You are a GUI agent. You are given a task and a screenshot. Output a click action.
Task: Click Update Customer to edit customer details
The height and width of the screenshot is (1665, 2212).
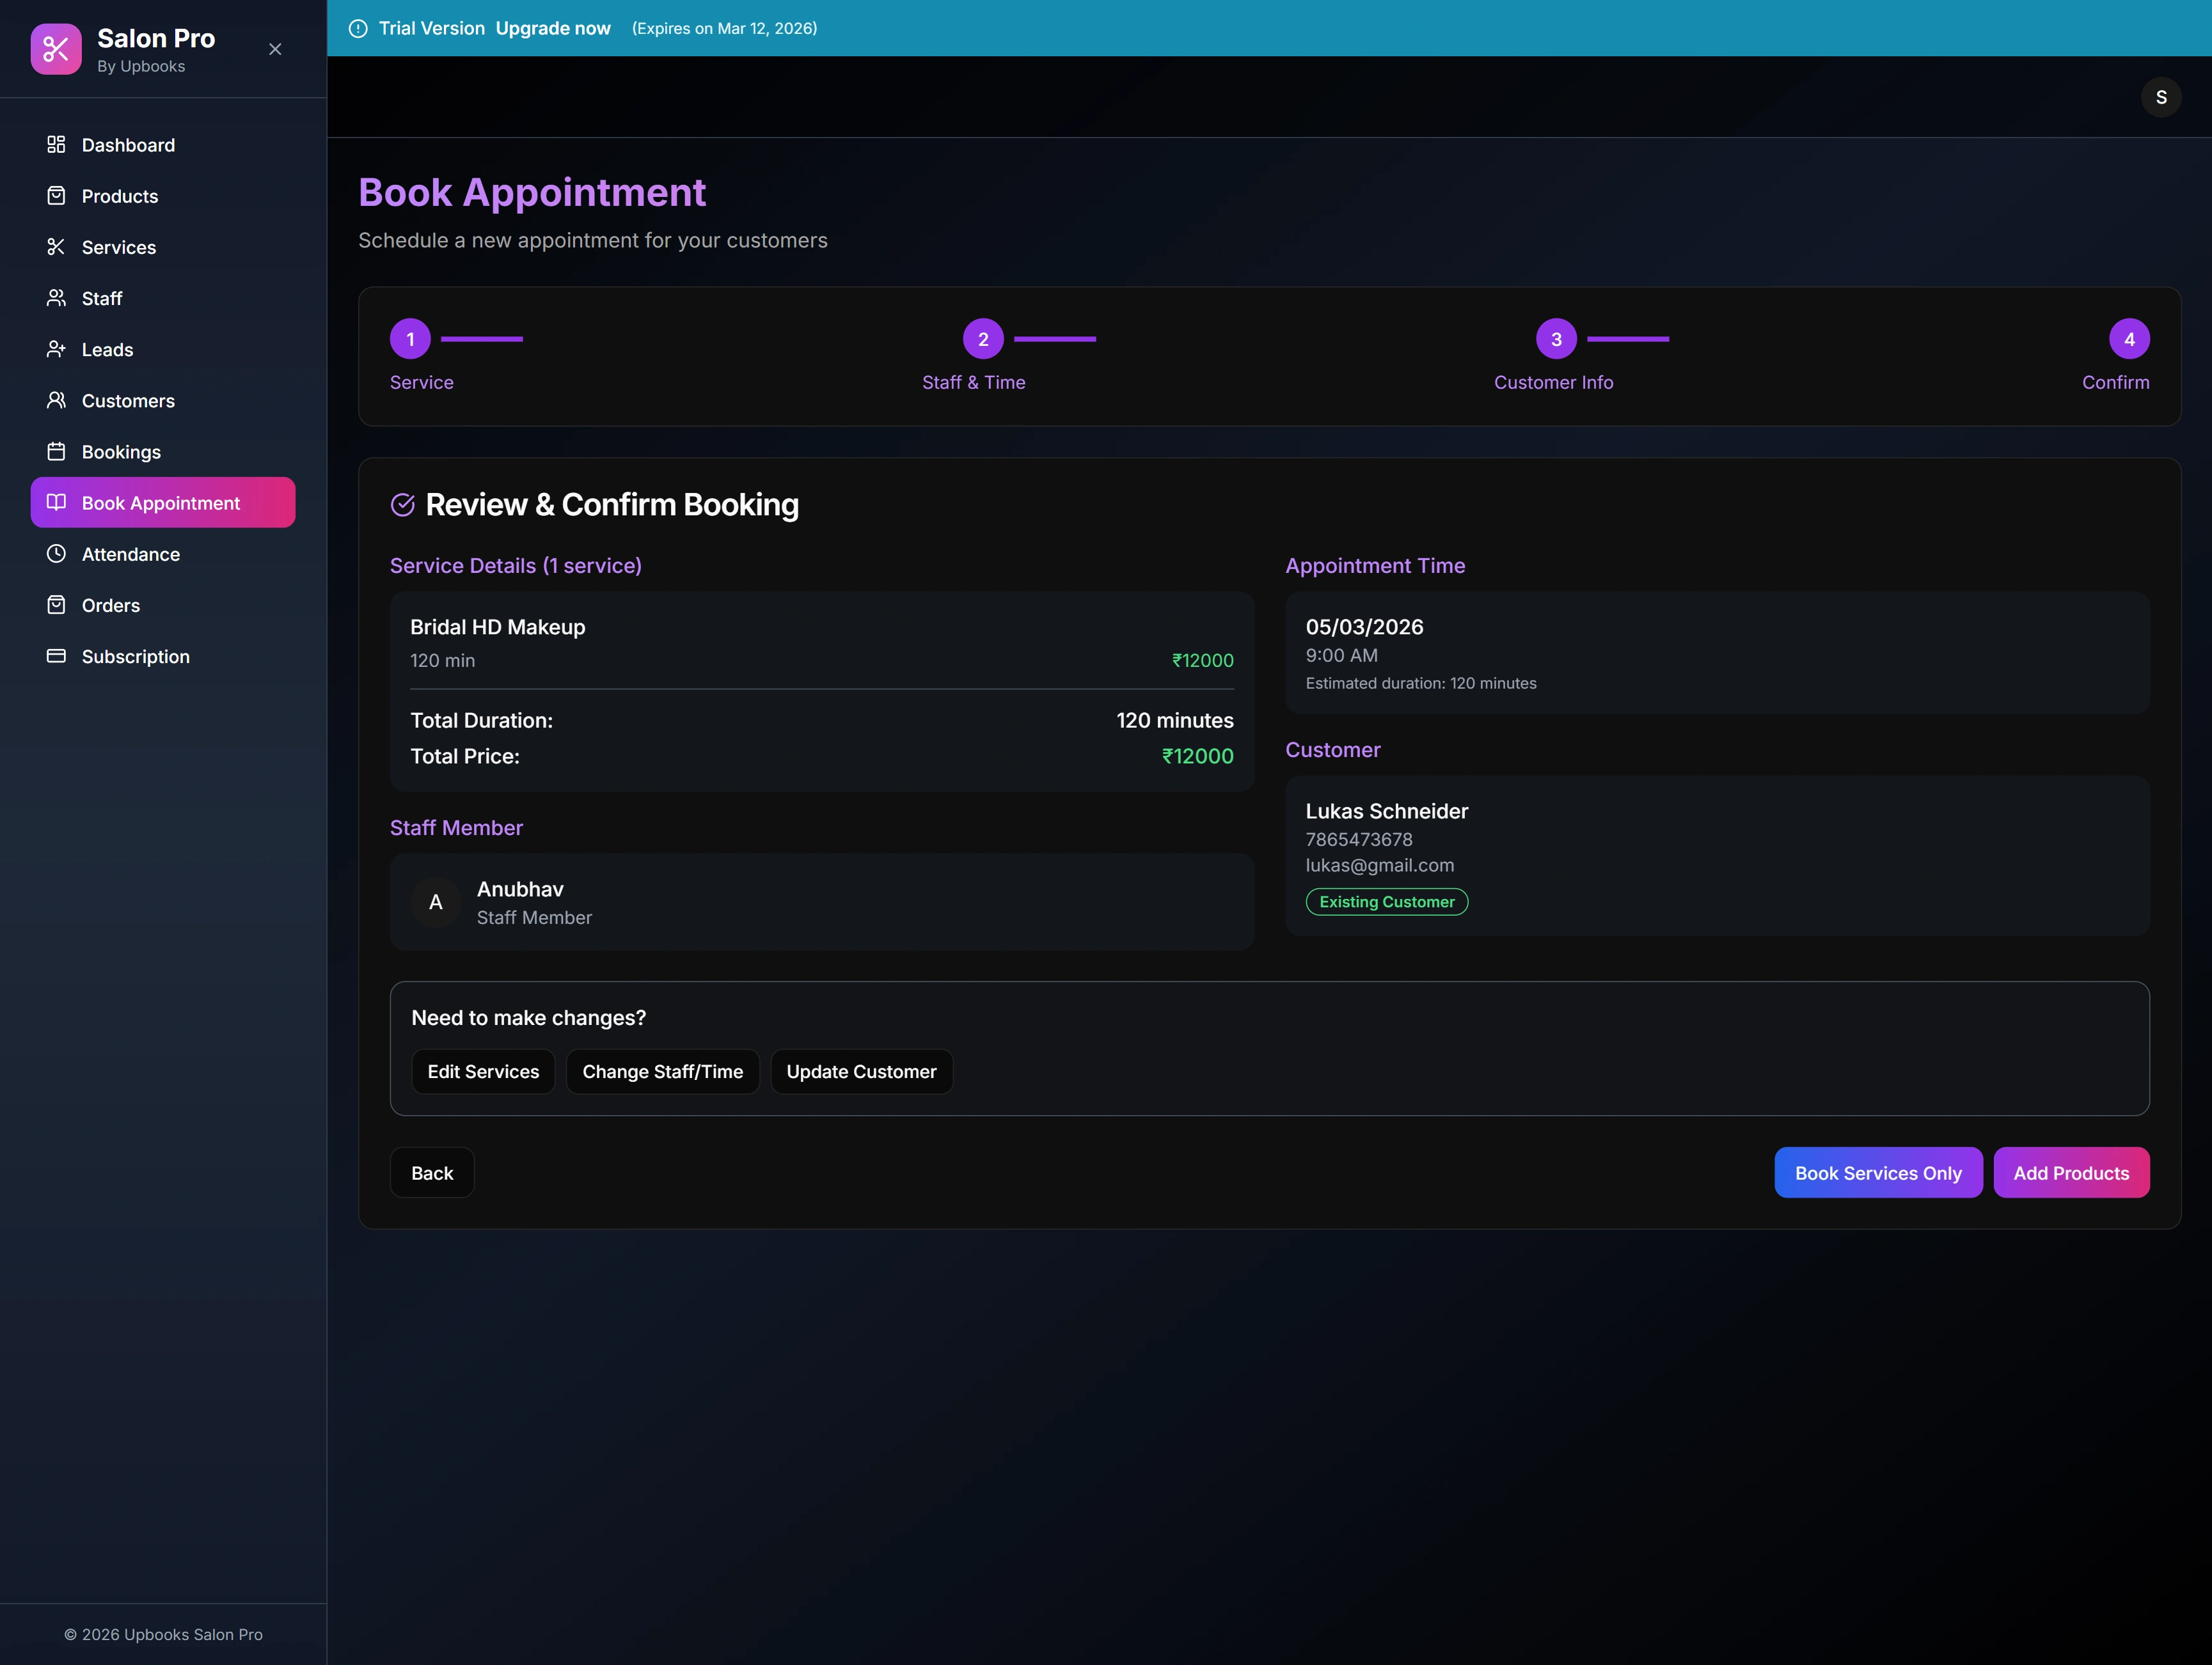[x=861, y=1070]
